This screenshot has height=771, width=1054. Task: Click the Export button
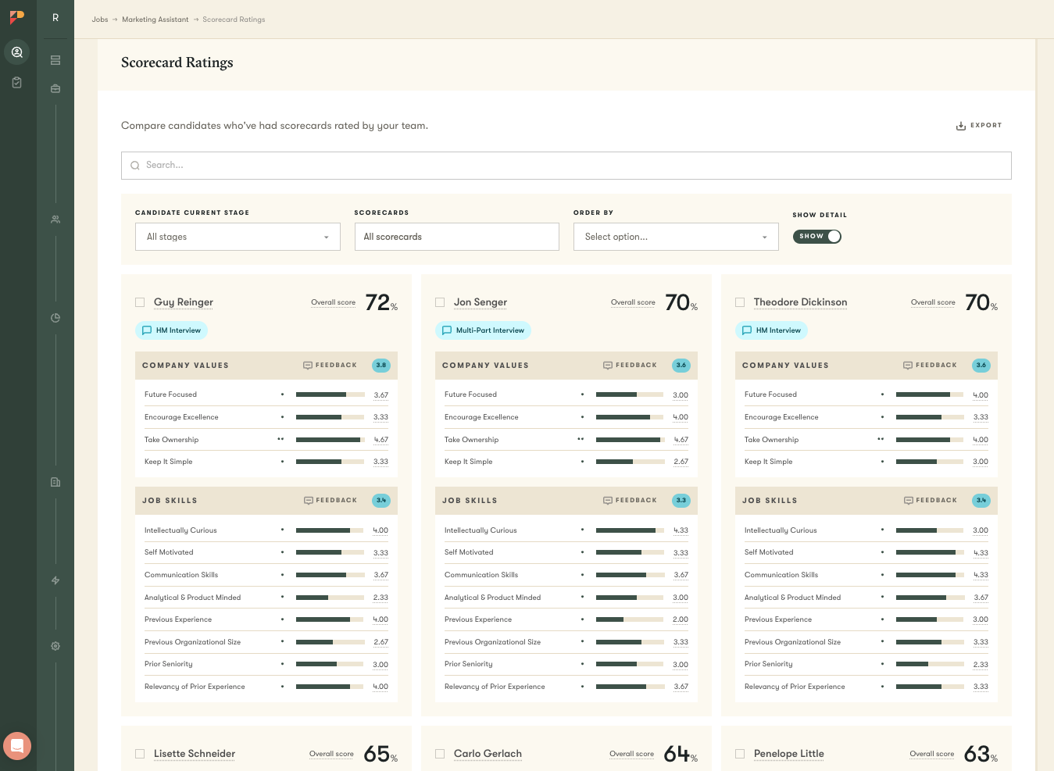point(979,125)
